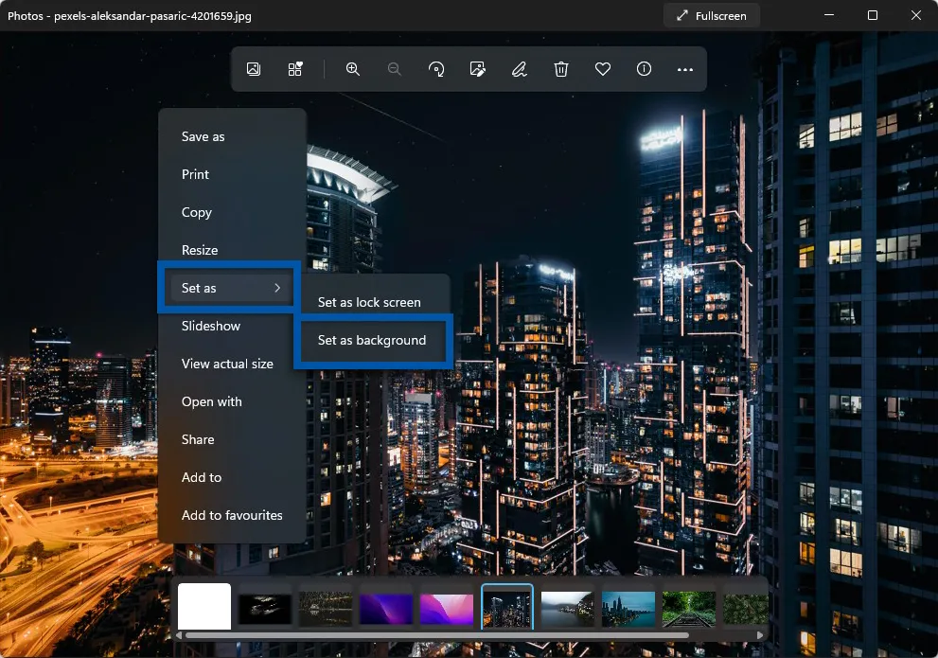
Task: Add to favourites using the heart icon
Action: click(x=603, y=69)
